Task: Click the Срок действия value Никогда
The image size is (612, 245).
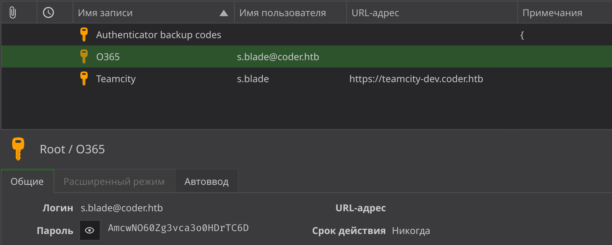Action: pos(411,231)
